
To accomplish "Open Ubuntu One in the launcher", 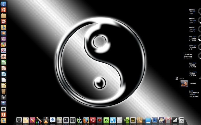I will pyautogui.click(x=4, y=115).
